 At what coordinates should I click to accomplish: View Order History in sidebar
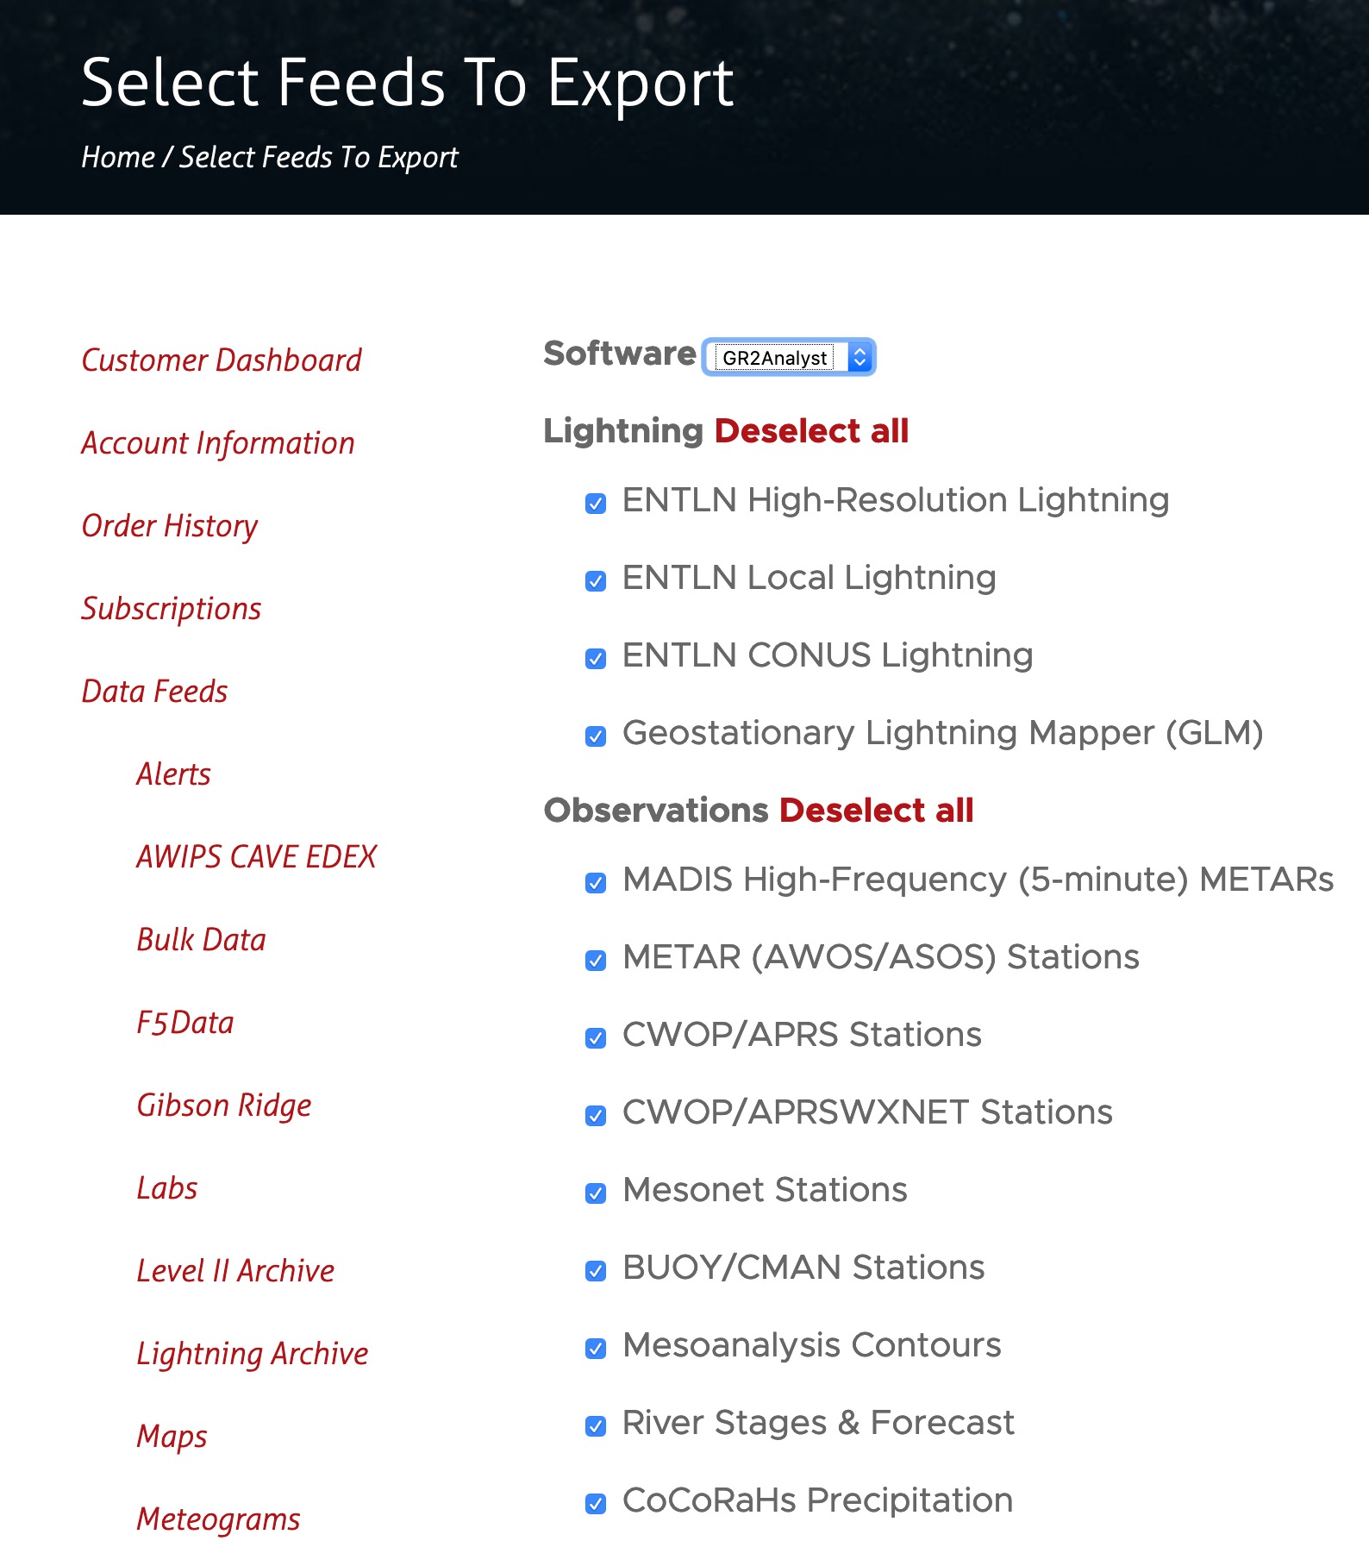pos(170,526)
